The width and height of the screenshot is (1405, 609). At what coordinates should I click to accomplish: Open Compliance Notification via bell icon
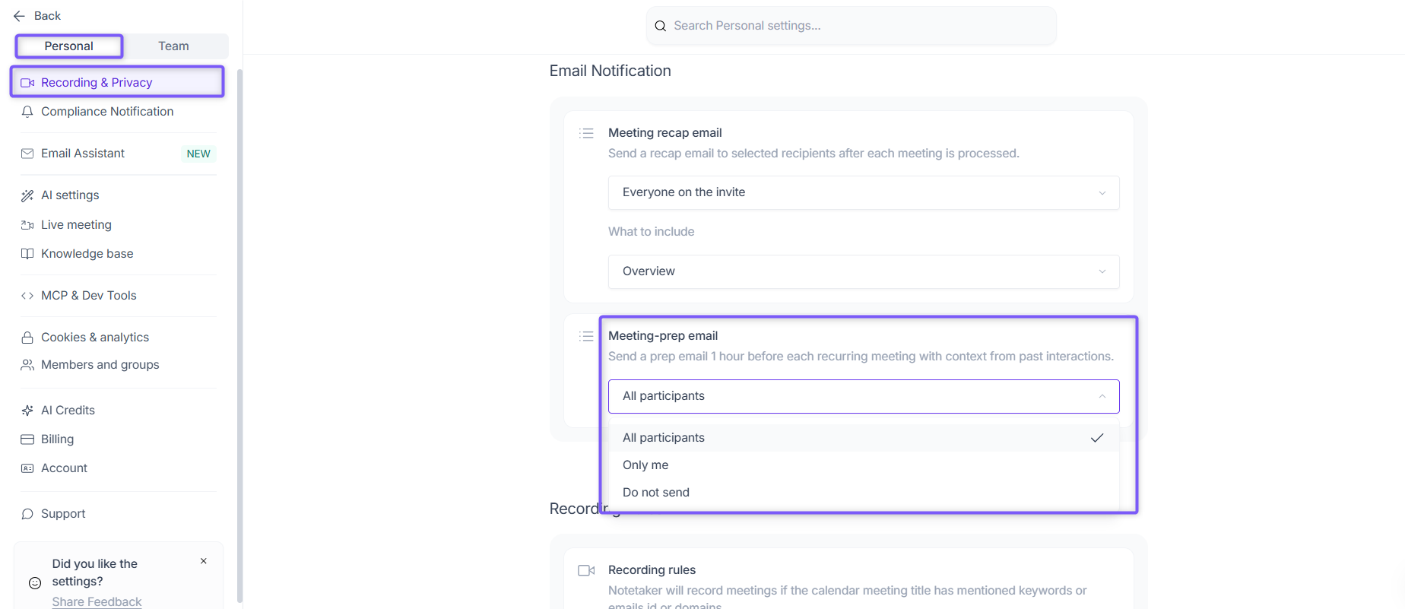(27, 112)
